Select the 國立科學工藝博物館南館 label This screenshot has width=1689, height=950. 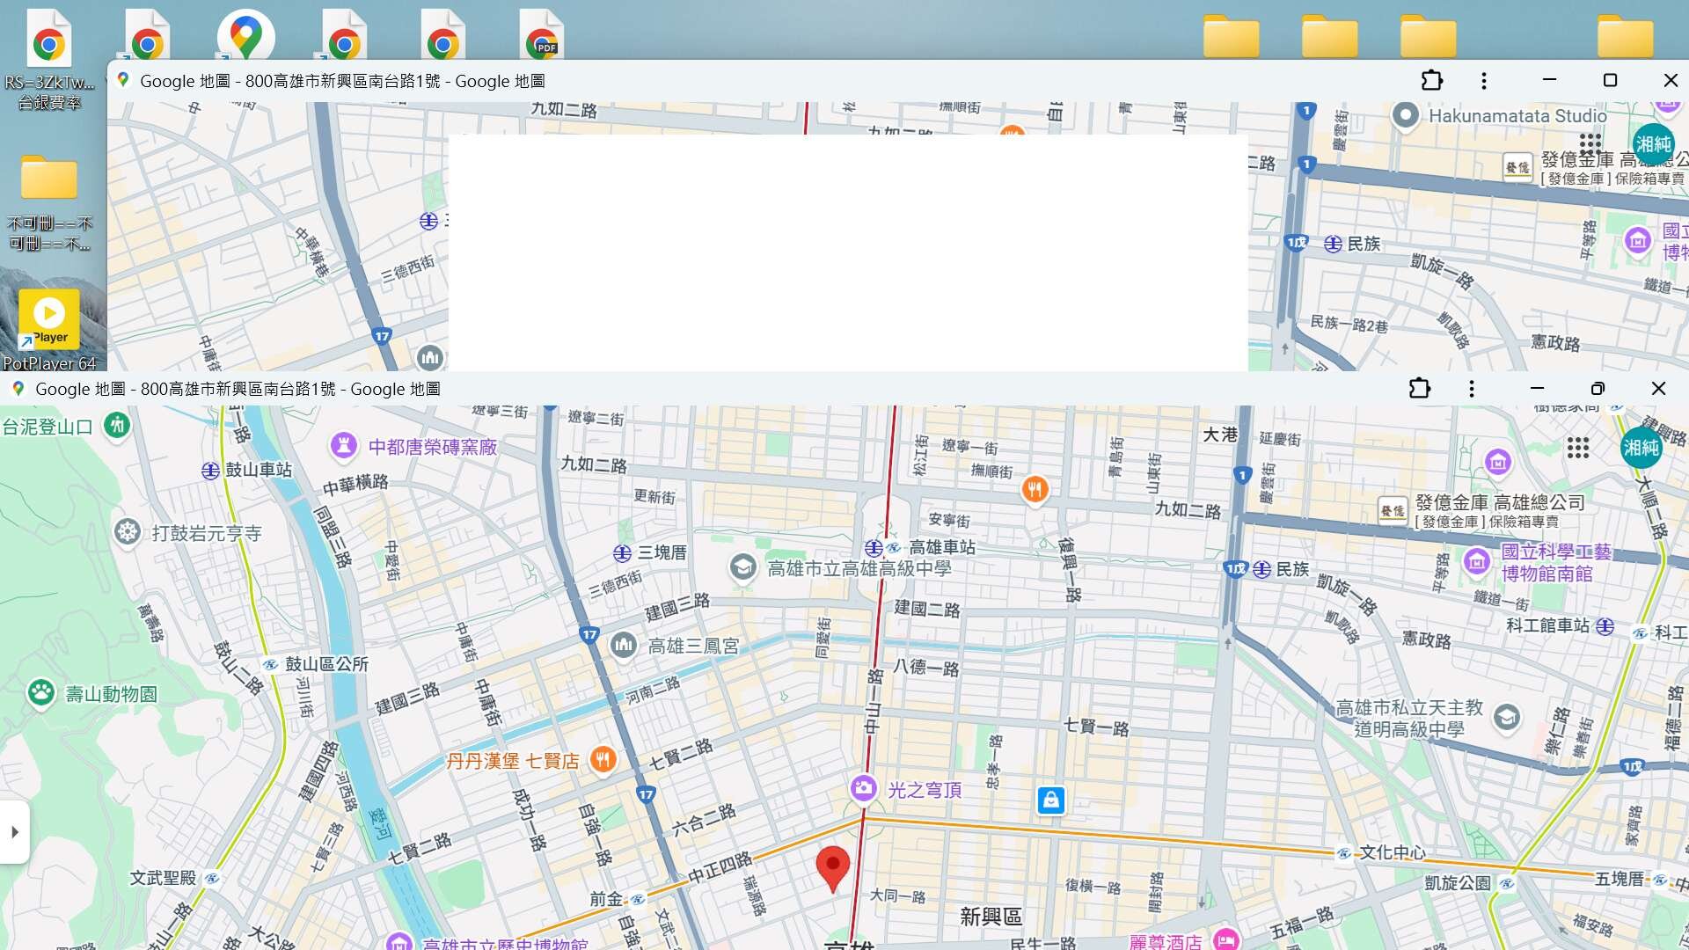pos(1554,562)
